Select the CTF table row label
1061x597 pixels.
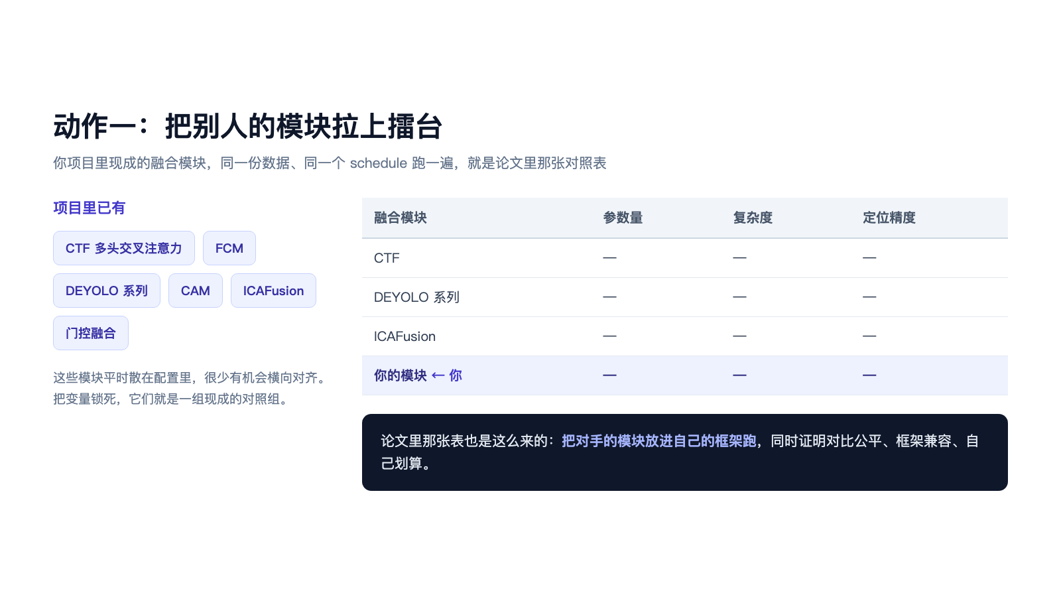(387, 258)
